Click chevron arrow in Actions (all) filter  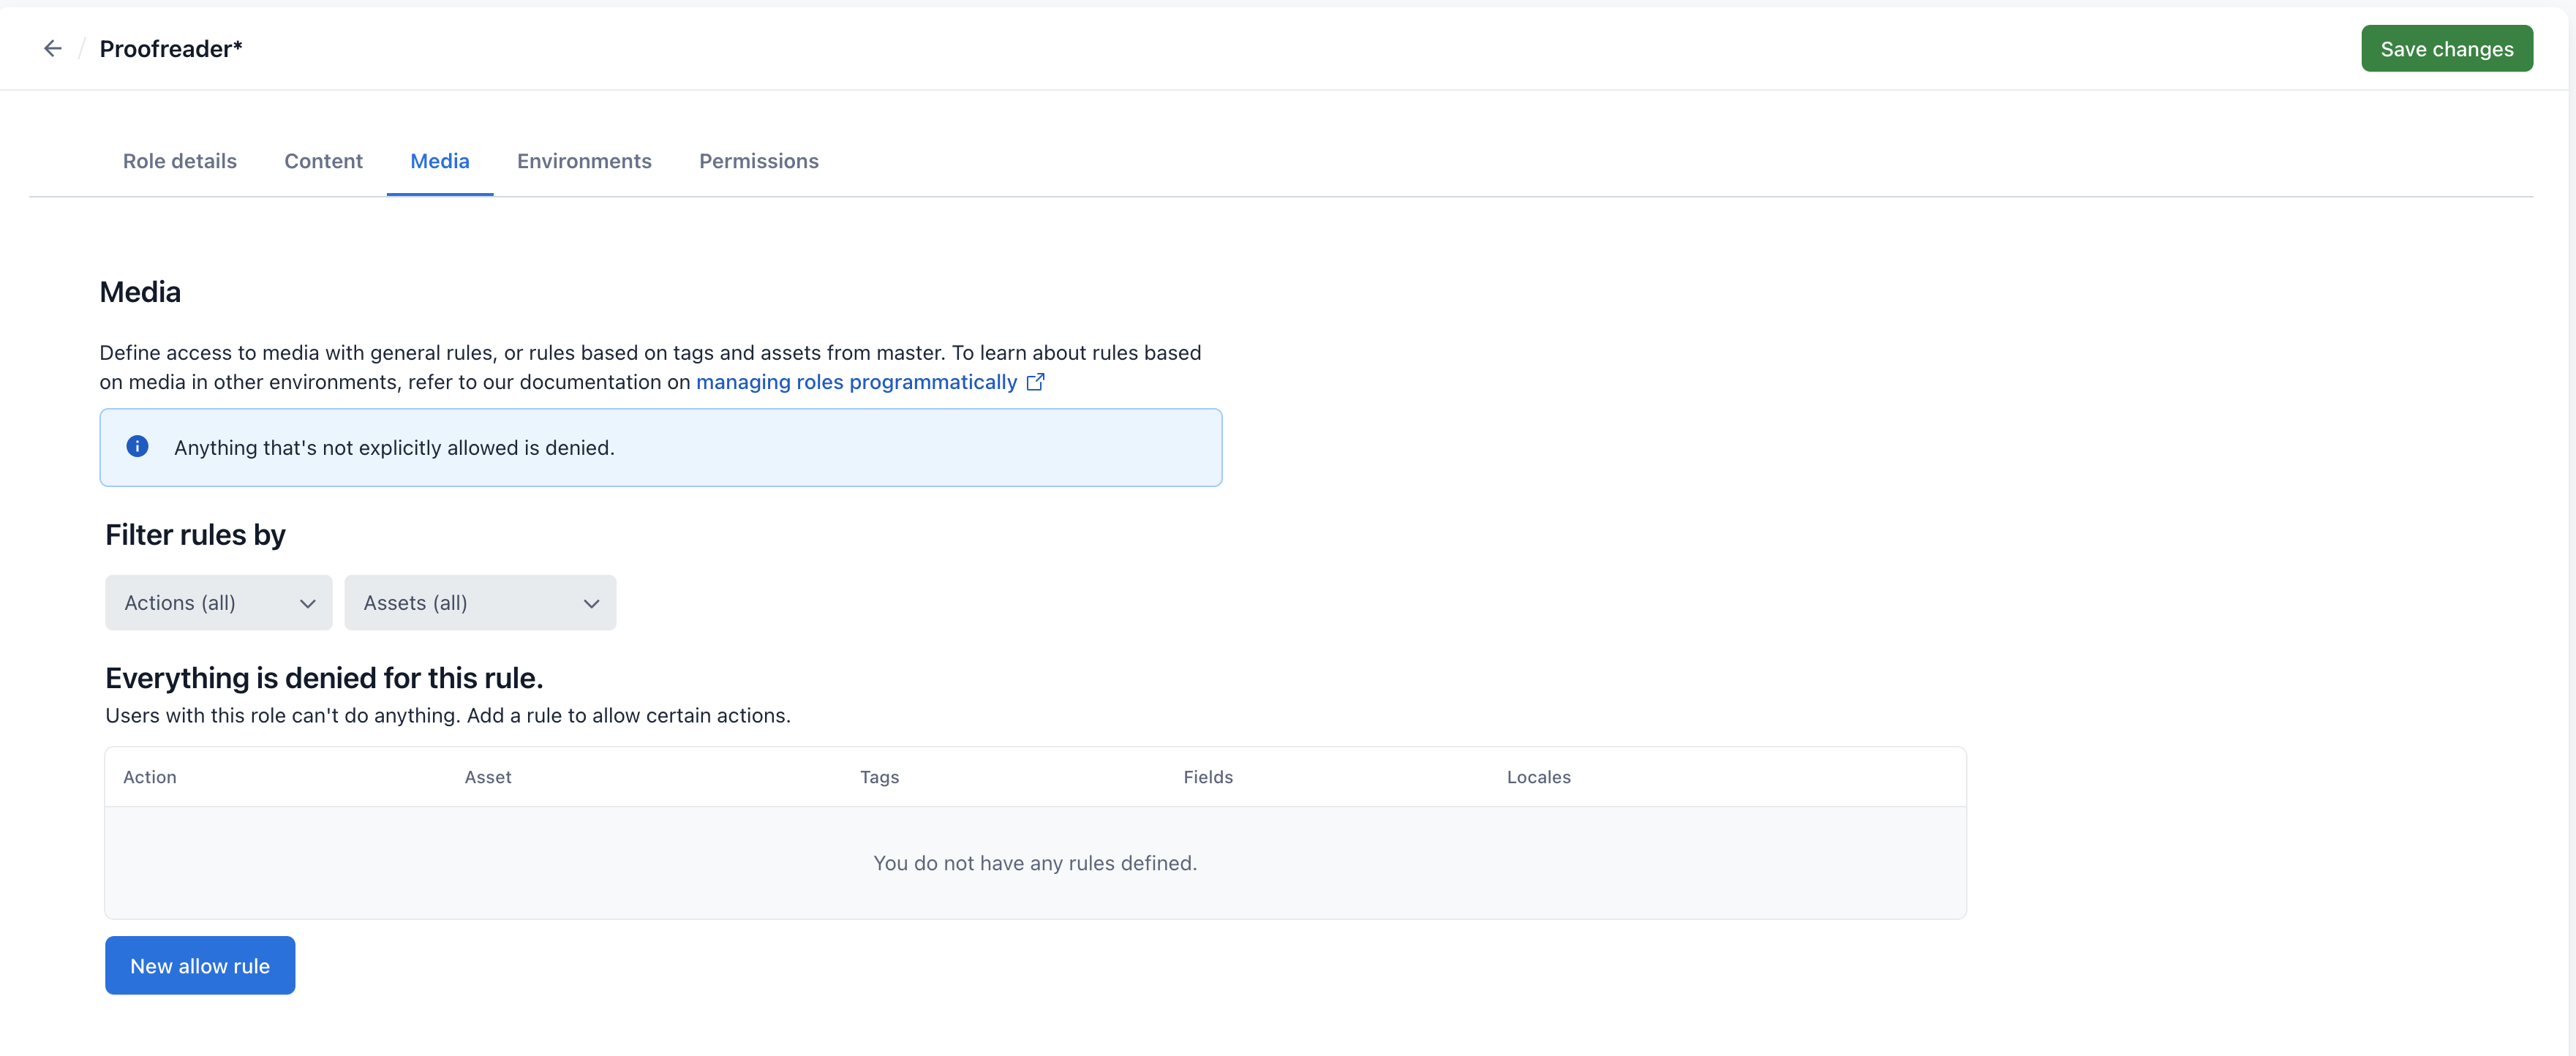click(307, 603)
